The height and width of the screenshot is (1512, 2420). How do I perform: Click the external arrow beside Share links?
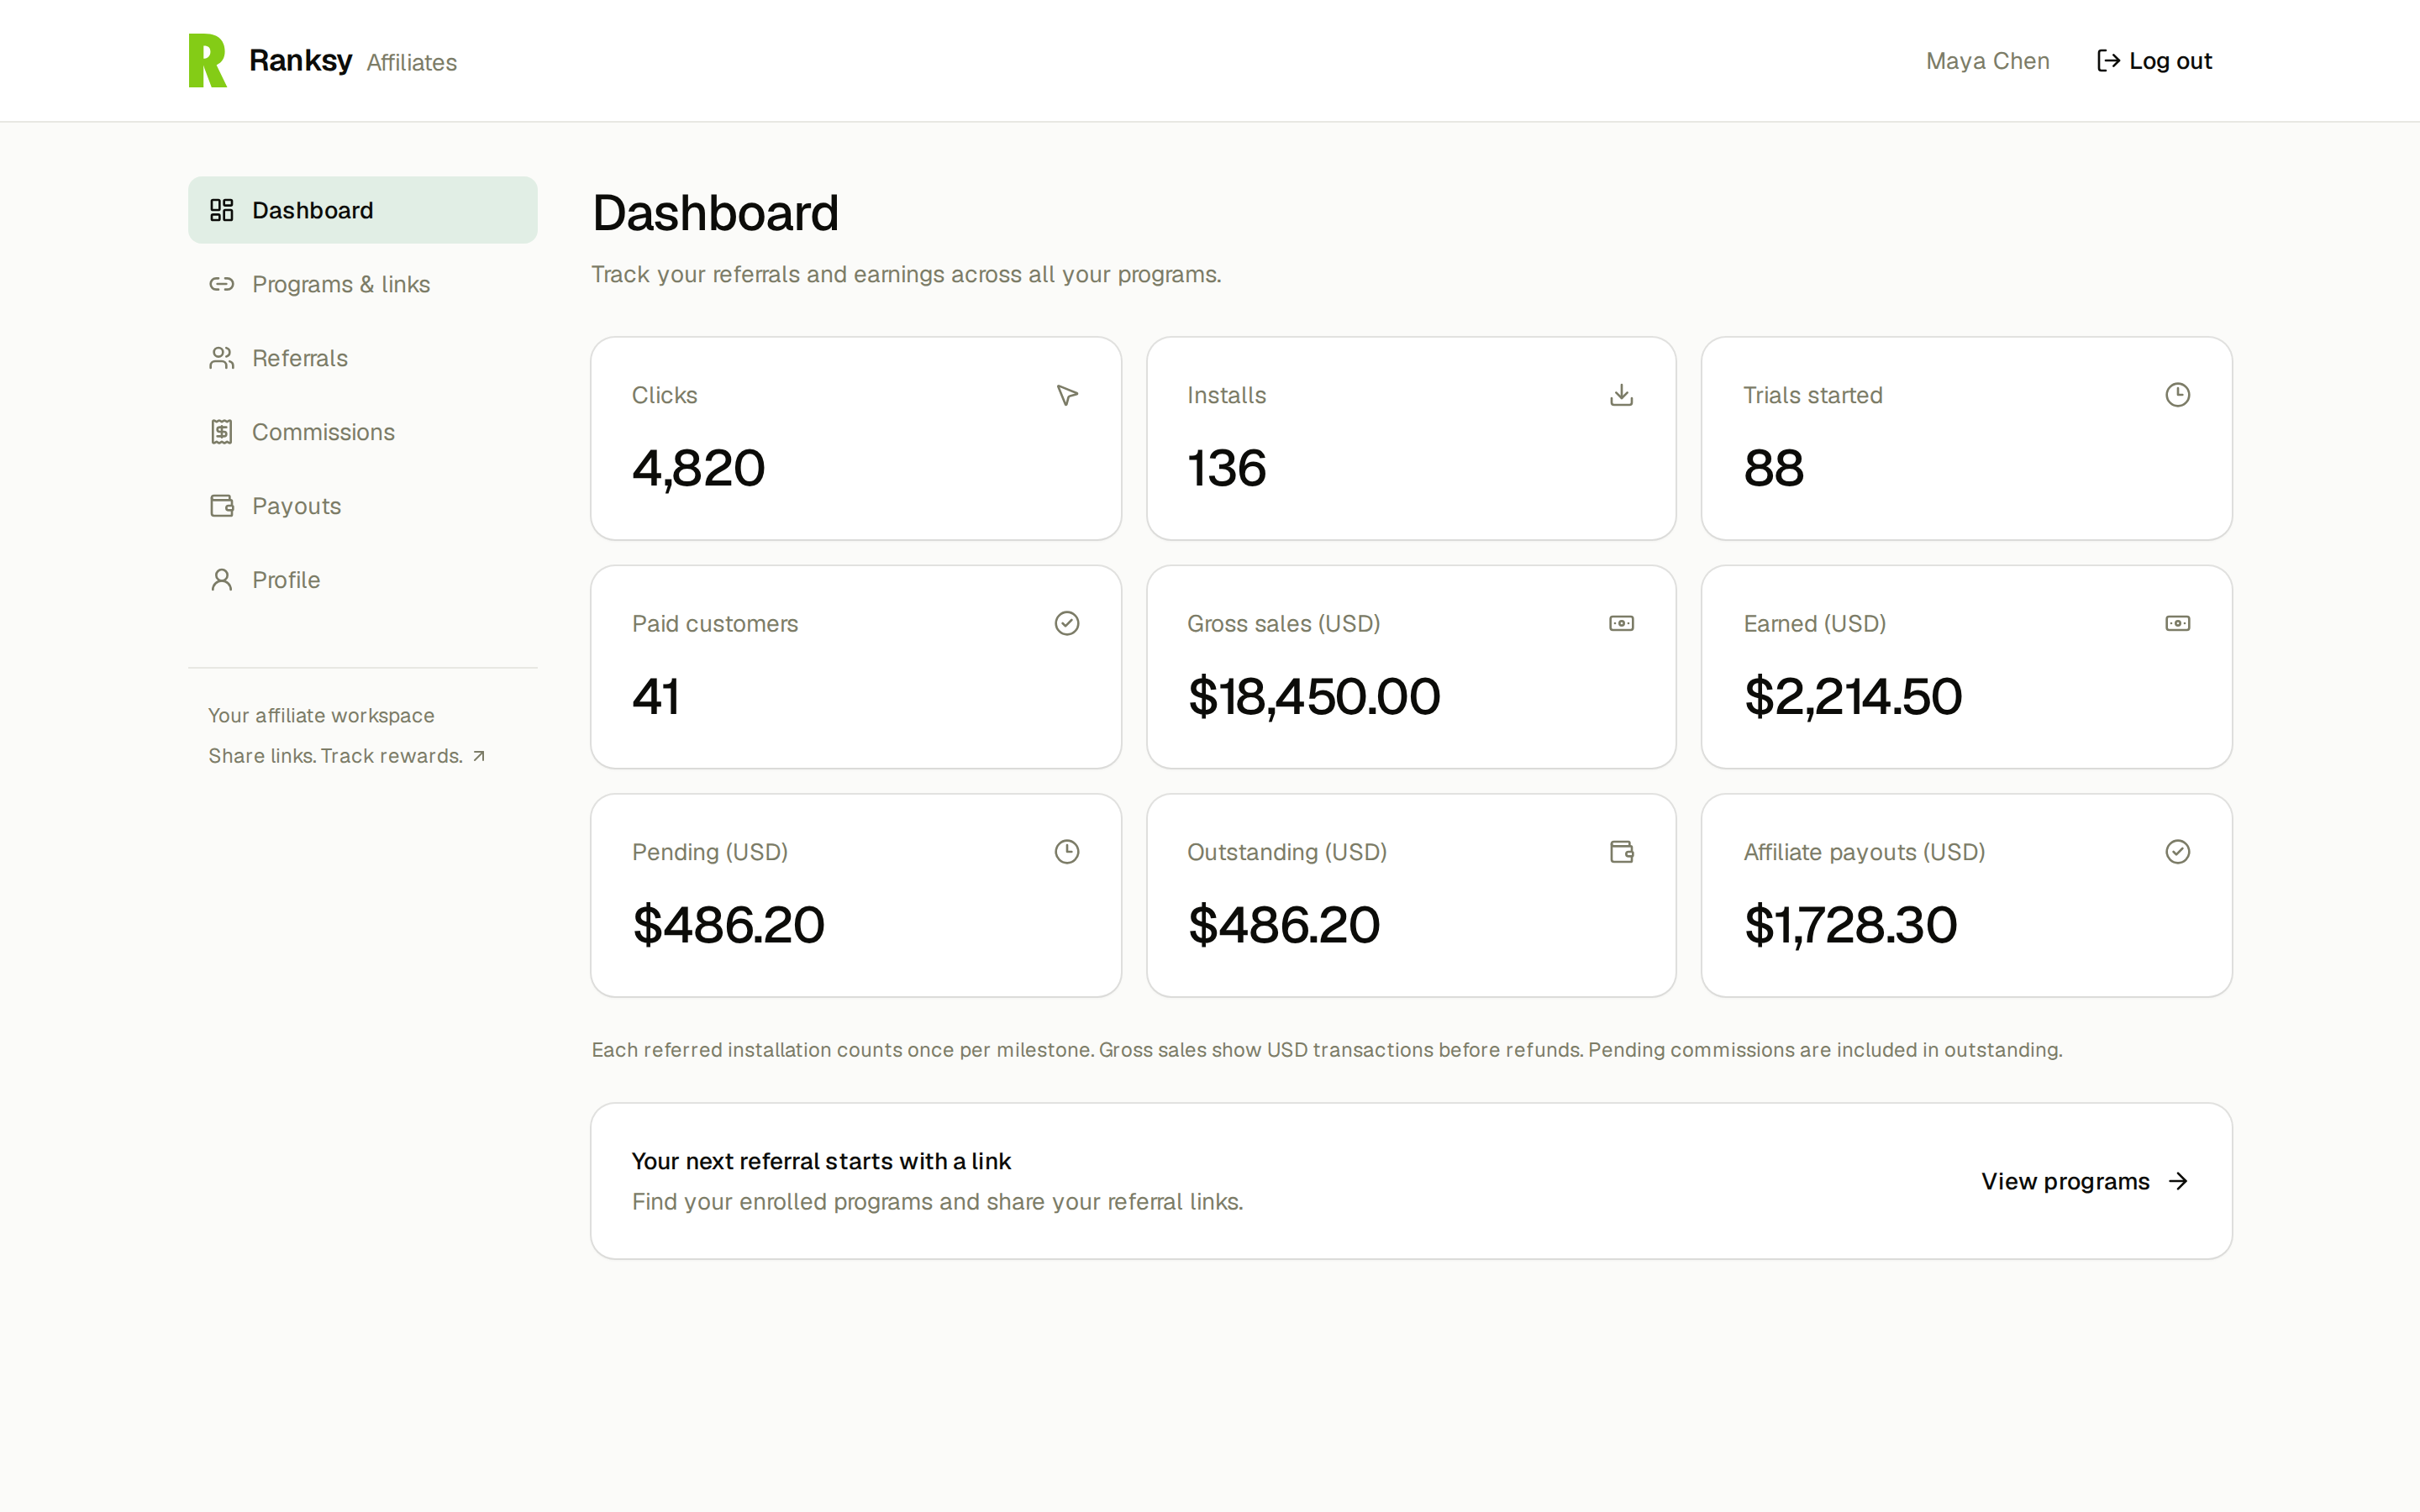[x=479, y=756]
